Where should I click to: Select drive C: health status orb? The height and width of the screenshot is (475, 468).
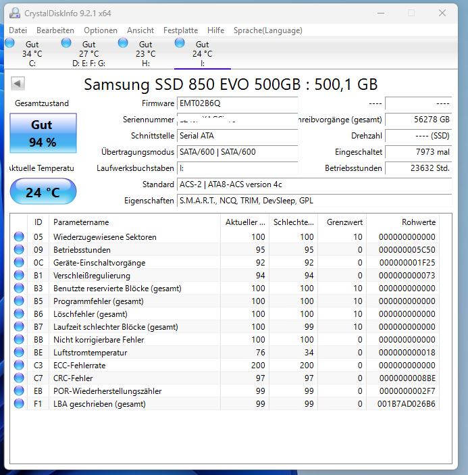pos(9,43)
